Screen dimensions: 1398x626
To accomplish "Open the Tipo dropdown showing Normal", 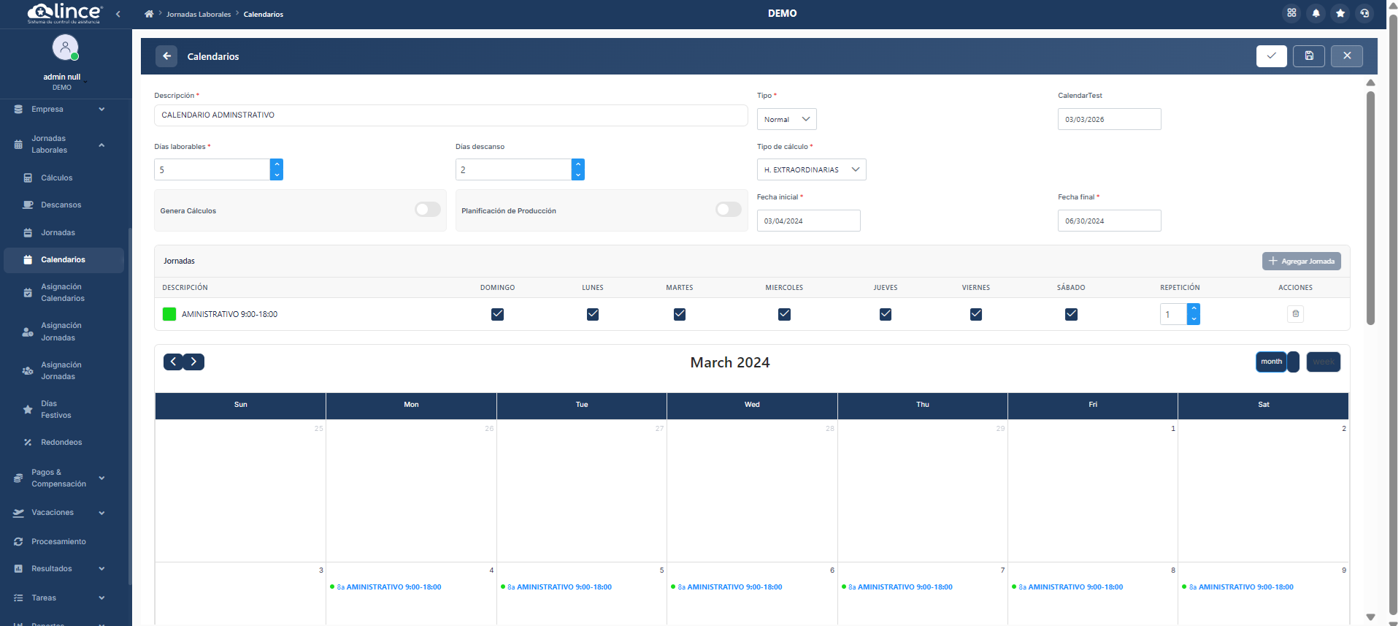I will (786, 119).
